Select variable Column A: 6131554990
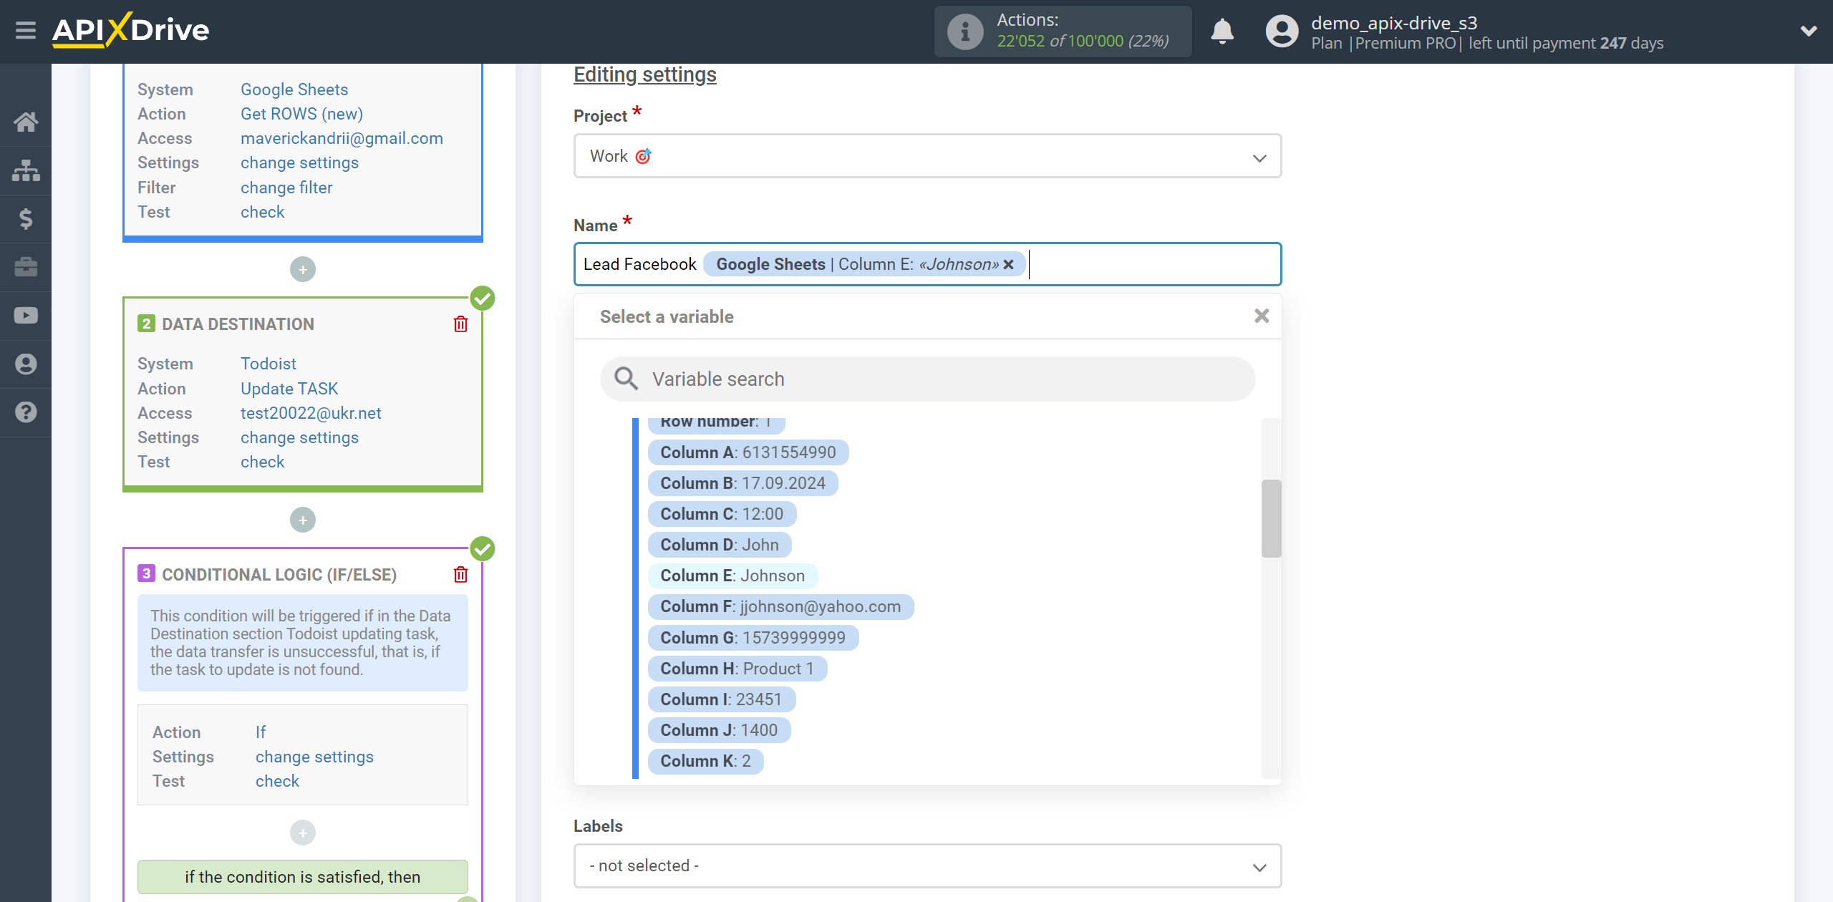This screenshot has width=1833, height=902. 748,452
